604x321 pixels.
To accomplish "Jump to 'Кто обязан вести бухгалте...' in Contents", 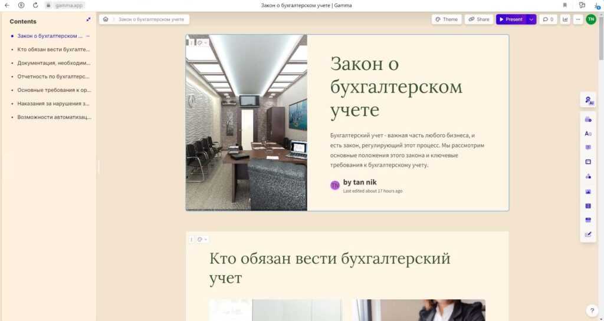I will click(x=53, y=49).
